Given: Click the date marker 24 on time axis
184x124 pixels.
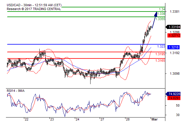Looking at the screenshot, I should [78, 119].
